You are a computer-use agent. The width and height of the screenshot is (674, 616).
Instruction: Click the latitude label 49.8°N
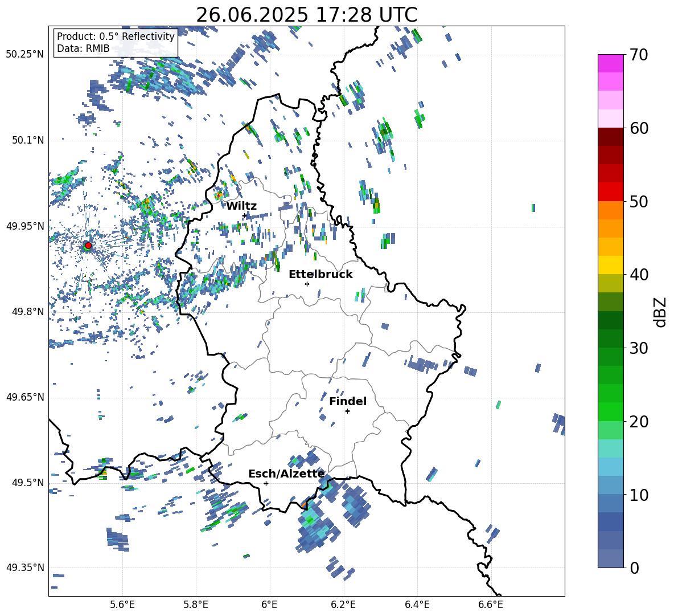coord(27,312)
